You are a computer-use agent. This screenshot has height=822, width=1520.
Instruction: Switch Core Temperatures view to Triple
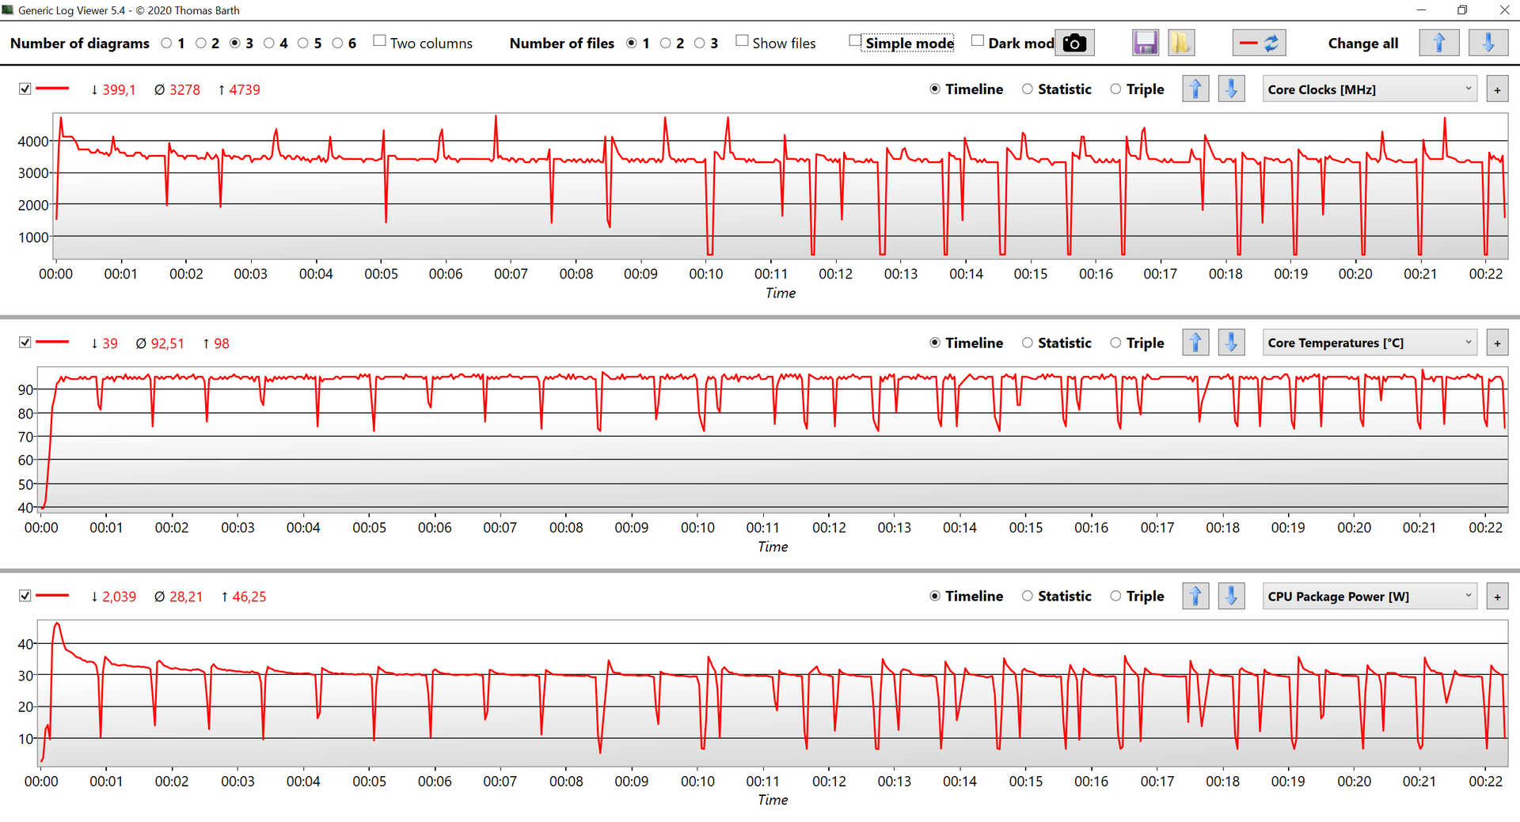[1115, 343]
